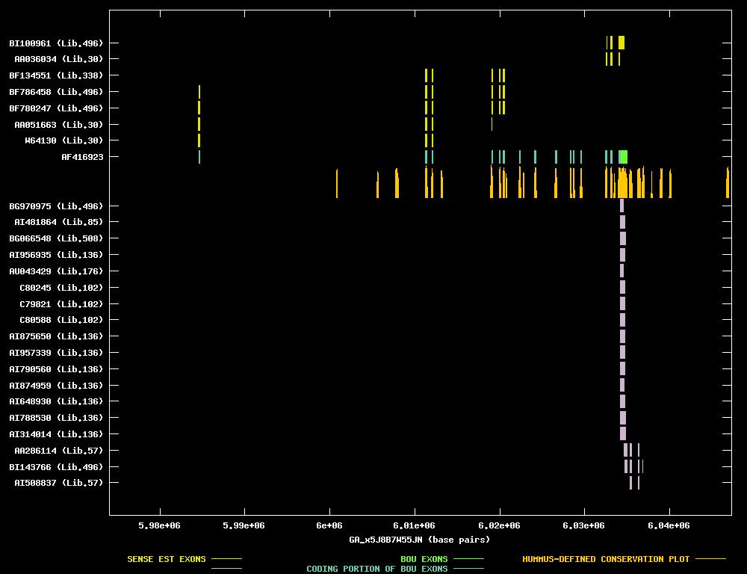Select the AA051663 (Lib.30) row label
747x574 pixels.
(58, 124)
